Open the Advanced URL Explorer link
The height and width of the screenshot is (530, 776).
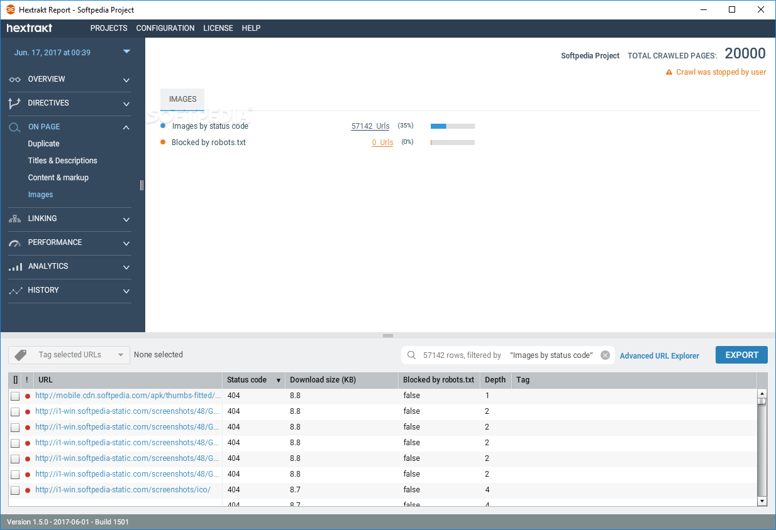(x=660, y=356)
